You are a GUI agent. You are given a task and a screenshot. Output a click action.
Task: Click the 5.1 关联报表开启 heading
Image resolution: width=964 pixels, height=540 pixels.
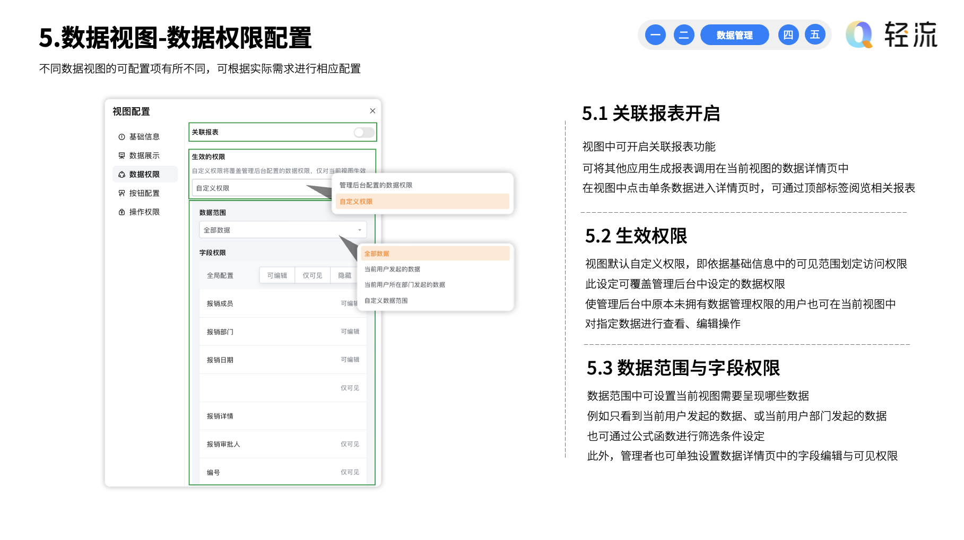pos(651,114)
